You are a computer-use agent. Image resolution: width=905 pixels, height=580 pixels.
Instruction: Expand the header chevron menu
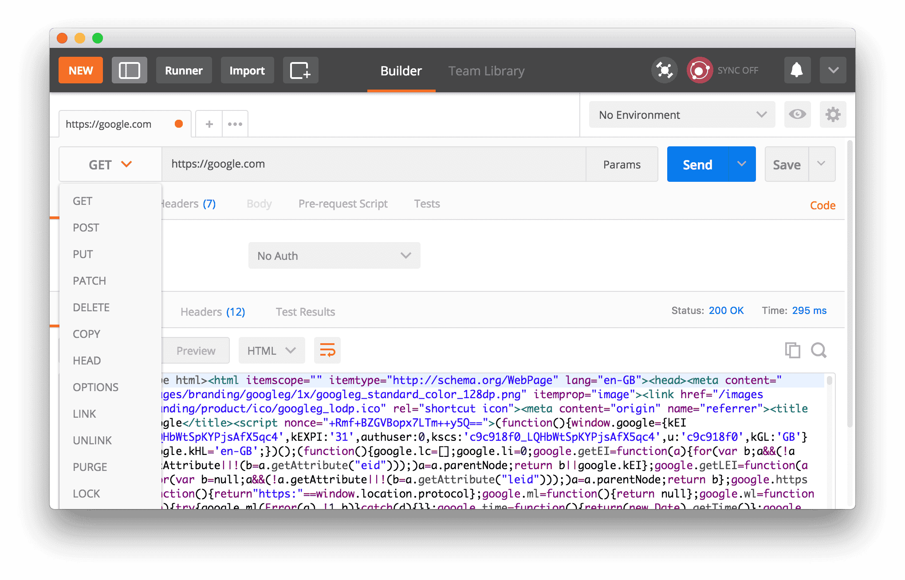(x=833, y=70)
